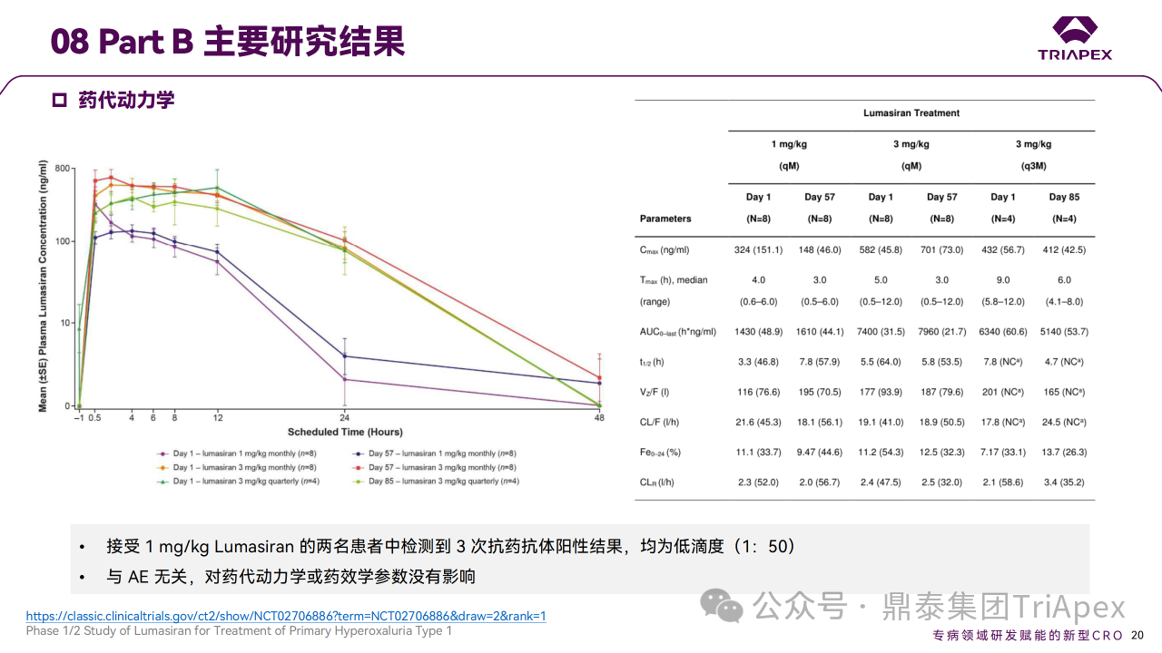This screenshot has height=653, width=1162.
Task: Click the square bullet beside 药代动力学
Action: (x=60, y=101)
